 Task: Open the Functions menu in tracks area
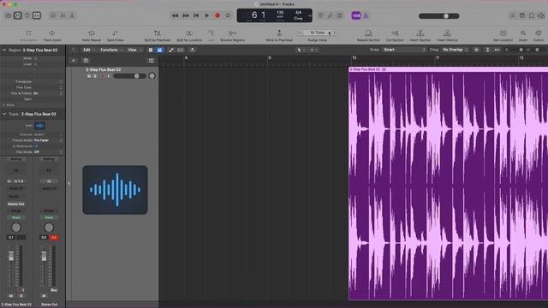(x=111, y=50)
